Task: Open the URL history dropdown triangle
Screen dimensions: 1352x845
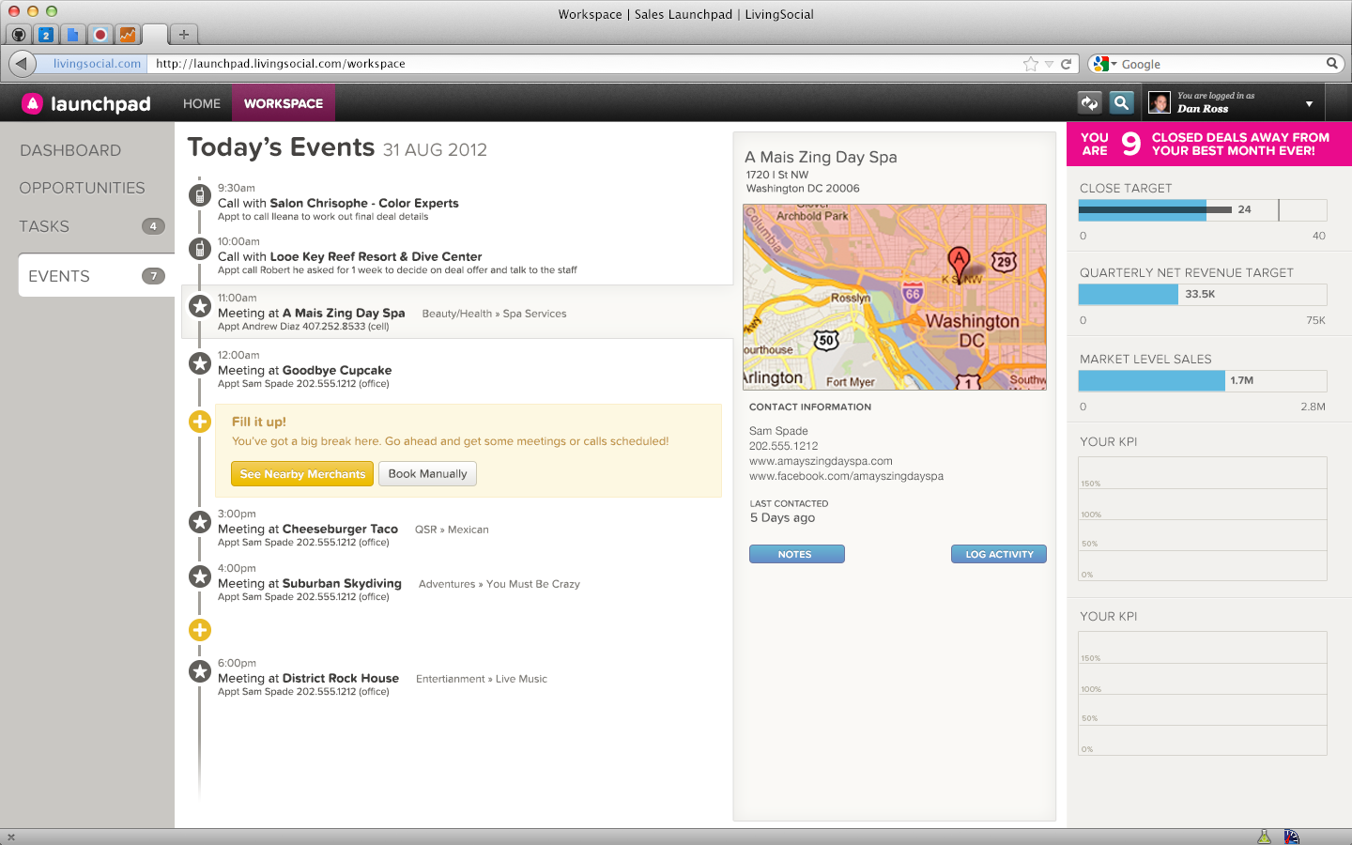Action: [1049, 64]
